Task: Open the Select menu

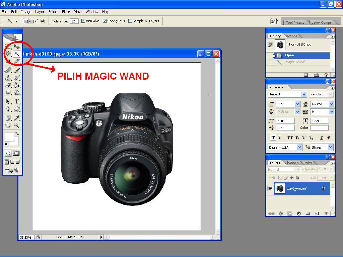Action: [x=53, y=12]
